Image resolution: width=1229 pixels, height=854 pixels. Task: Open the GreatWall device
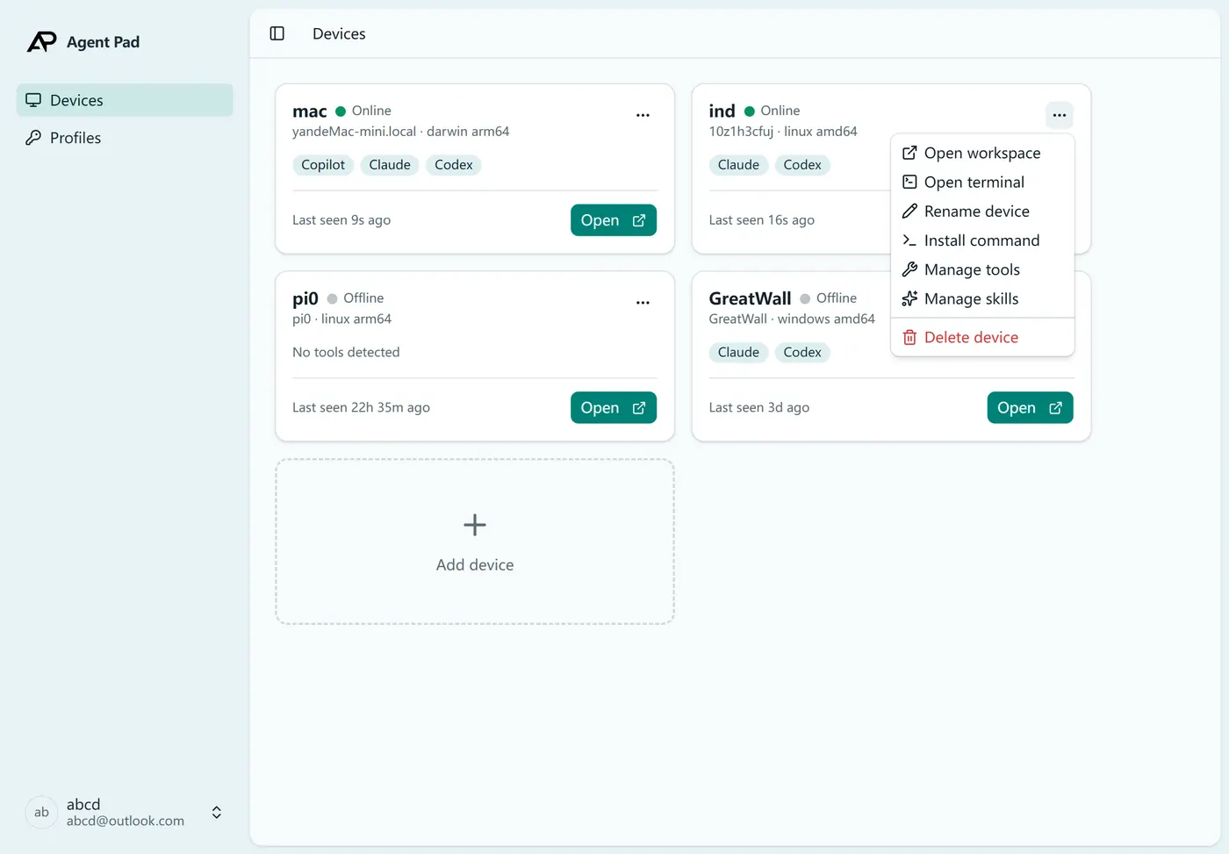point(1030,407)
